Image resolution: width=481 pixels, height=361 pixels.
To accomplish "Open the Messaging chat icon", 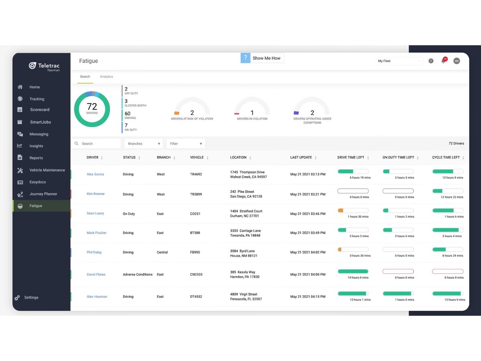I will pyautogui.click(x=20, y=134).
